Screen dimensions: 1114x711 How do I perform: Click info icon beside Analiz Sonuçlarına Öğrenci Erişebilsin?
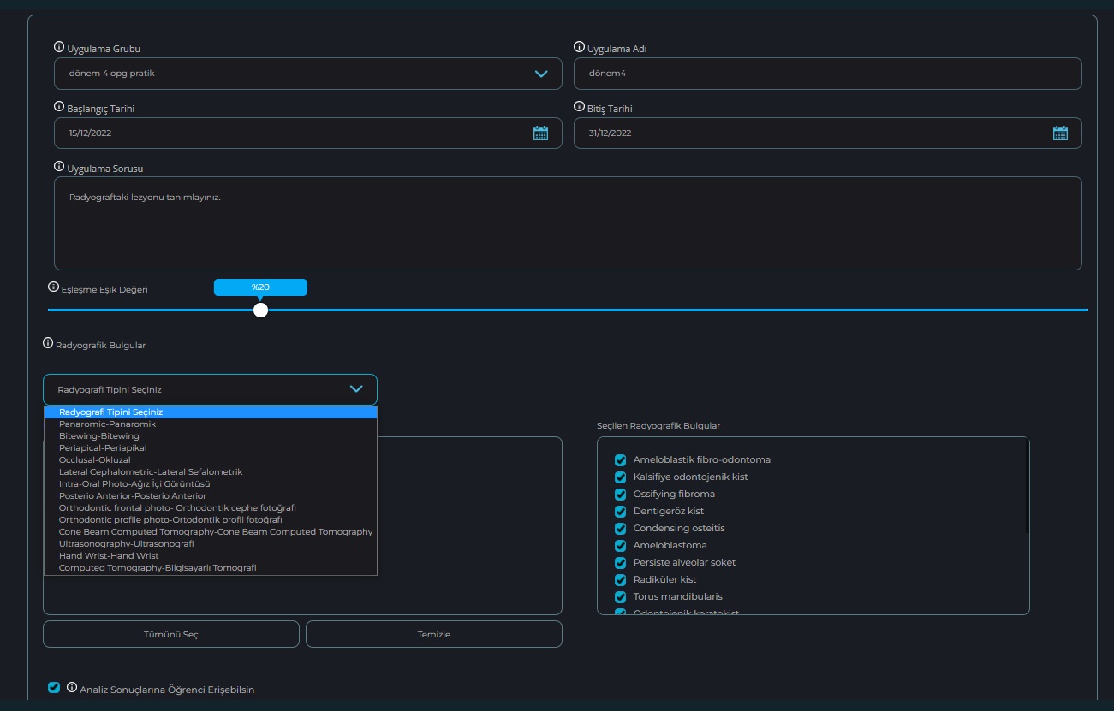pyautogui.click(x=72, y=688)
